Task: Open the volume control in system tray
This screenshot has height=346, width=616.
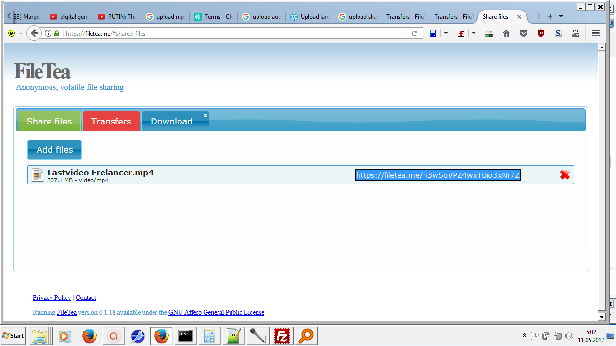Action: (569, 336)
